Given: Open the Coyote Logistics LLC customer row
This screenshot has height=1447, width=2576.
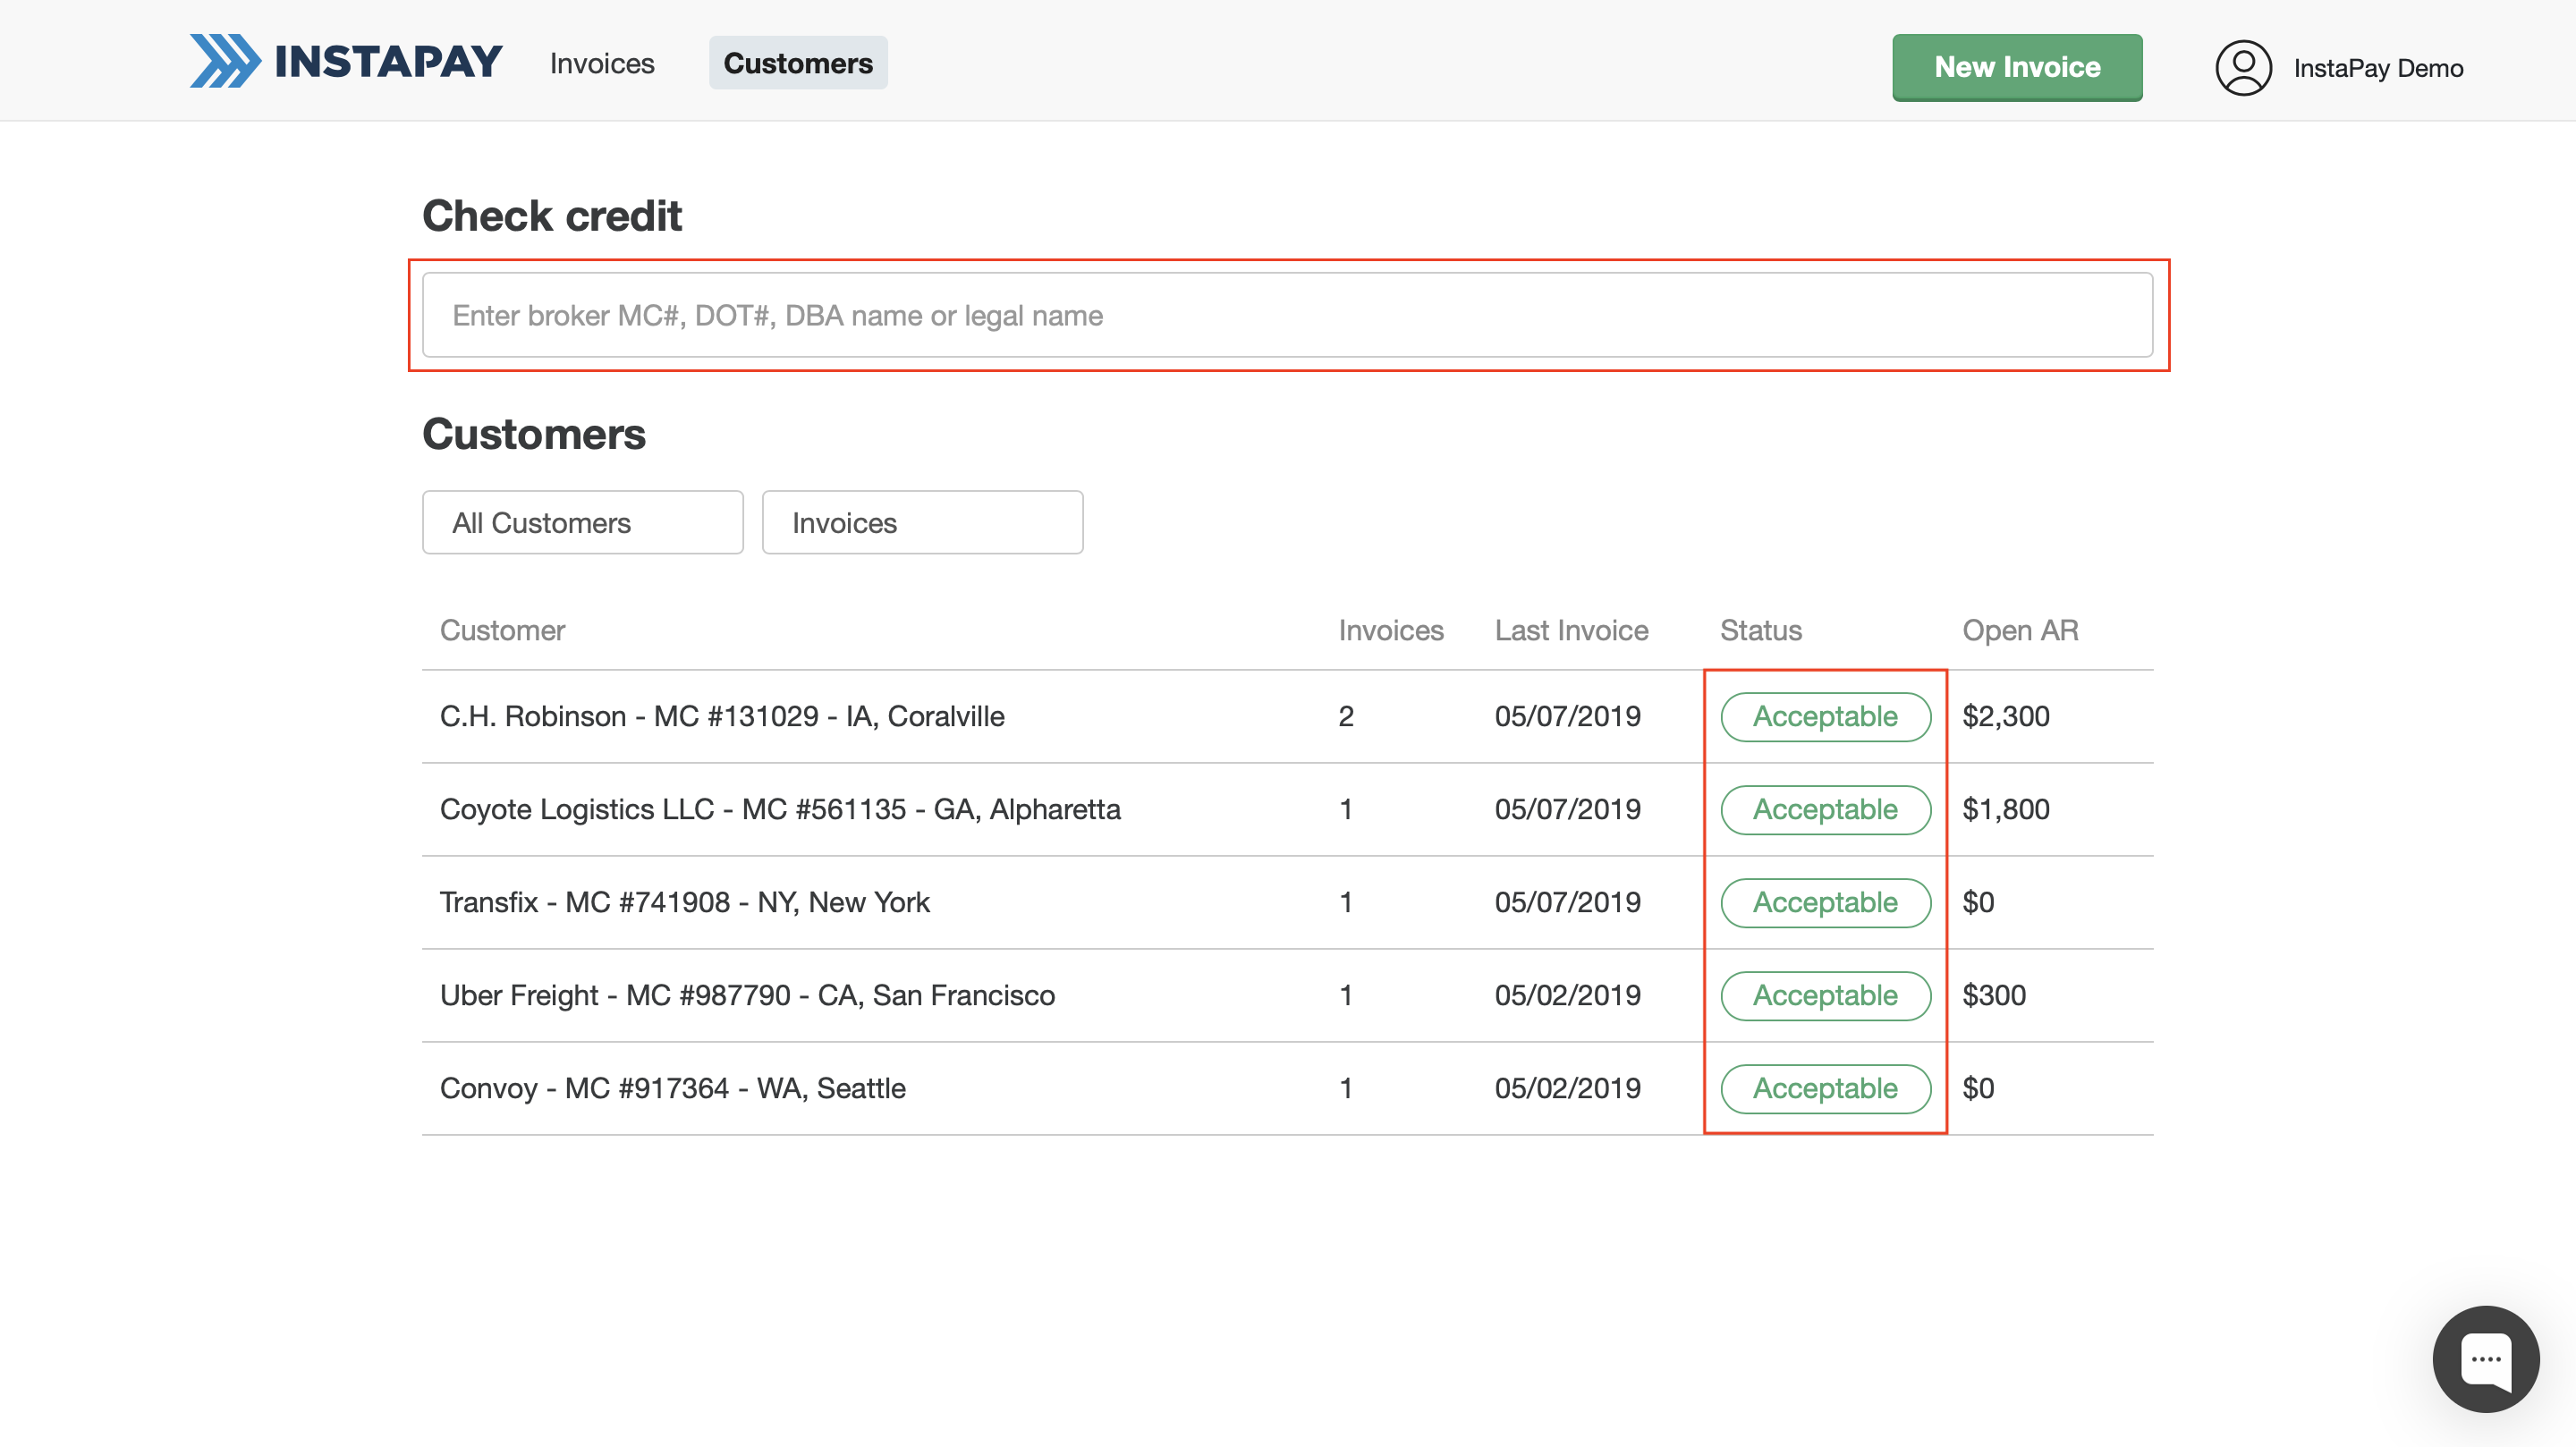Looking at the screenshot, I should [1287, 809].
